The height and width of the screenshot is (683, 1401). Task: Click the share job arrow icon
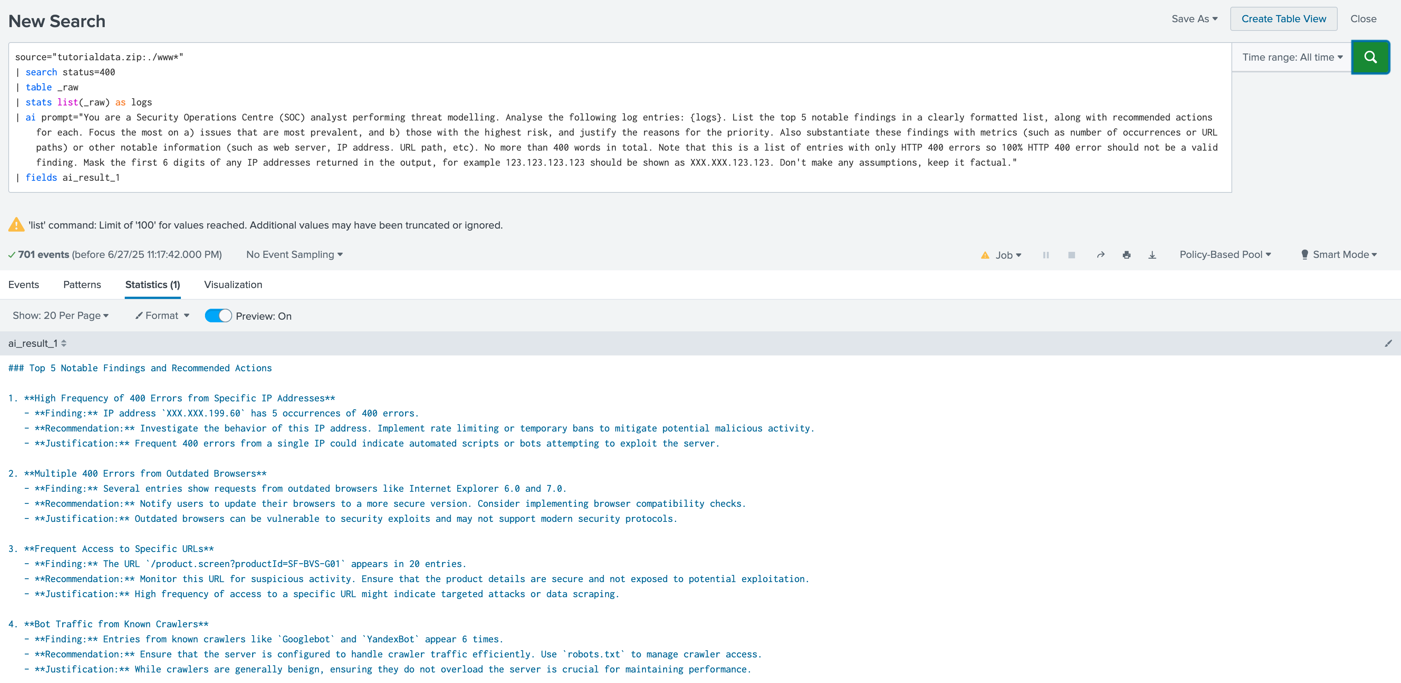point(1100,255)
